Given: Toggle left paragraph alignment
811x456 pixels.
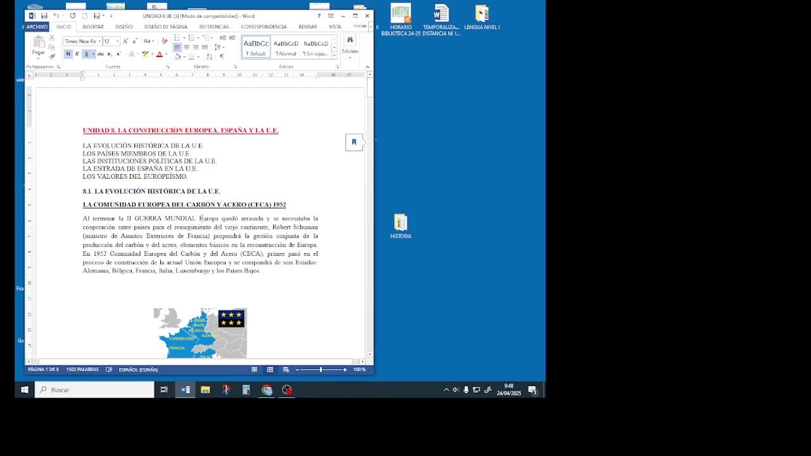Looking at the screenshot, I should [177, 47].
